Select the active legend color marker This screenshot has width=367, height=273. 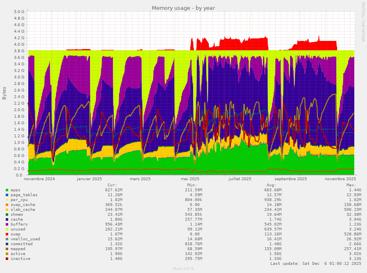click(x=6, y=254)
